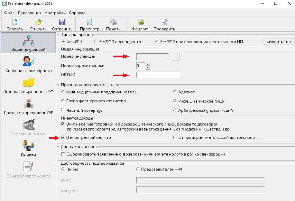
Task: Click the Сохранить floppy disk icon
Action: coord(62,22)
